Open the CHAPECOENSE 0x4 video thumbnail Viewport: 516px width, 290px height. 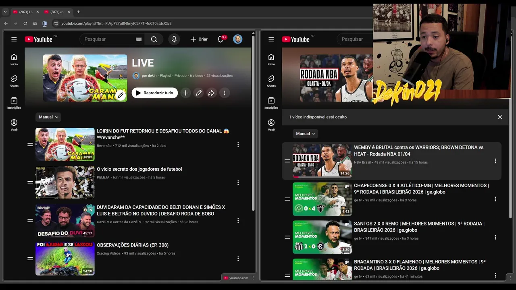click(322, 199)
